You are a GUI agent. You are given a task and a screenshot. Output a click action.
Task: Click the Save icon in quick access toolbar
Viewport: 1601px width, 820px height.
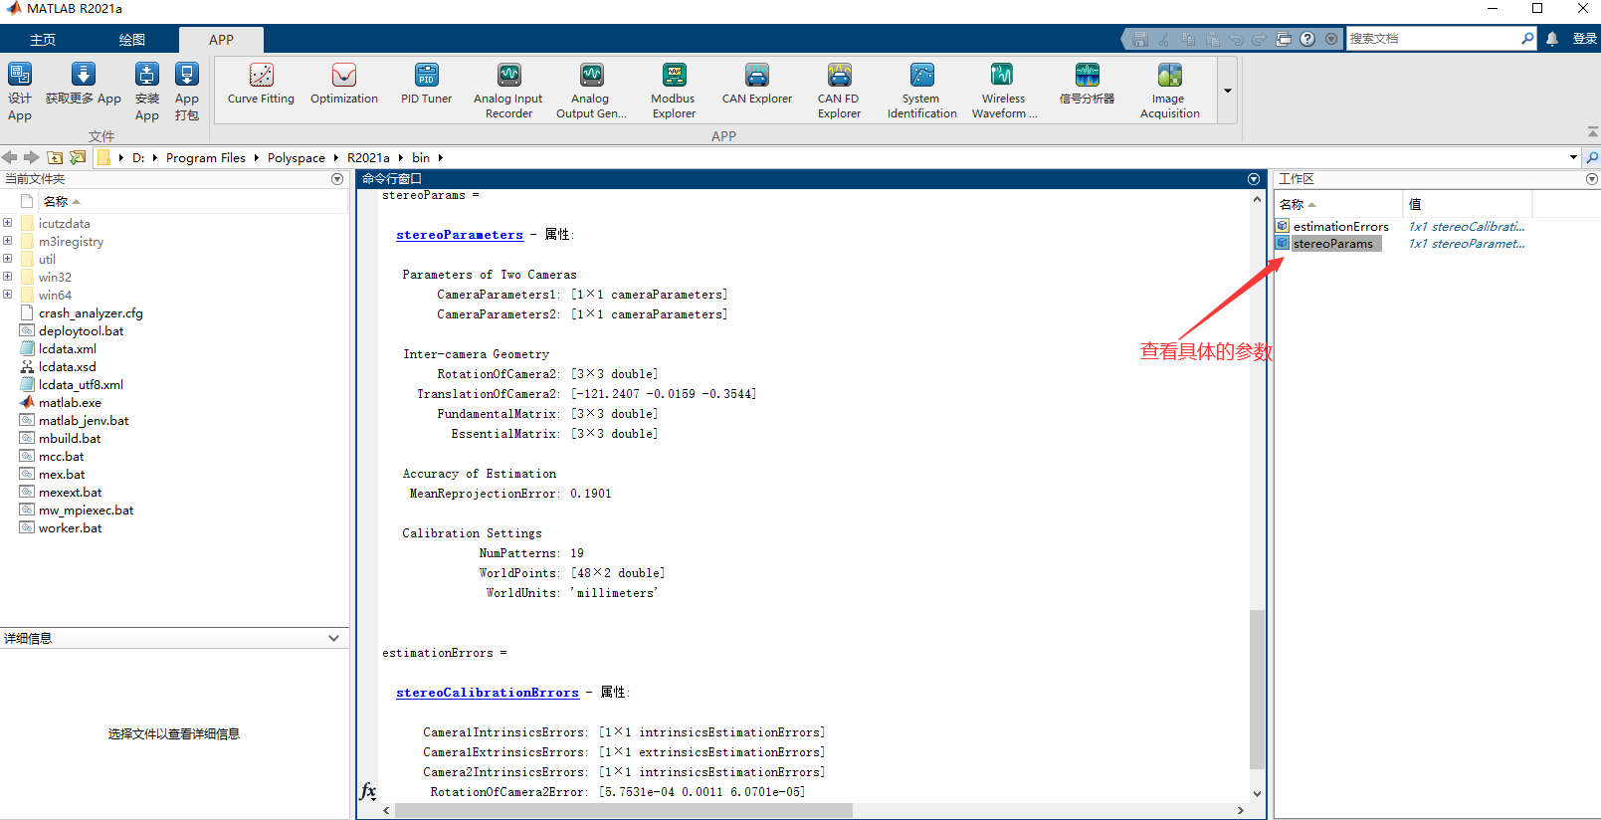click(x=1140, y=39)
